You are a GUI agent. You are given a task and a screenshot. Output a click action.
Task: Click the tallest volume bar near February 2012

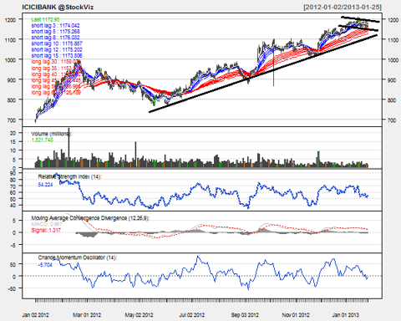coord(69,148)
